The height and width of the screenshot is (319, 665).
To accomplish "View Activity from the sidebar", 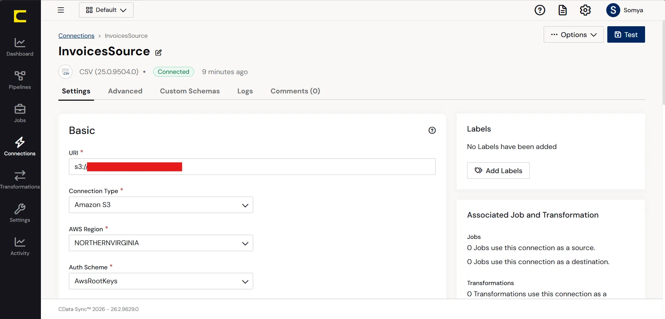I will coord(20,247).
